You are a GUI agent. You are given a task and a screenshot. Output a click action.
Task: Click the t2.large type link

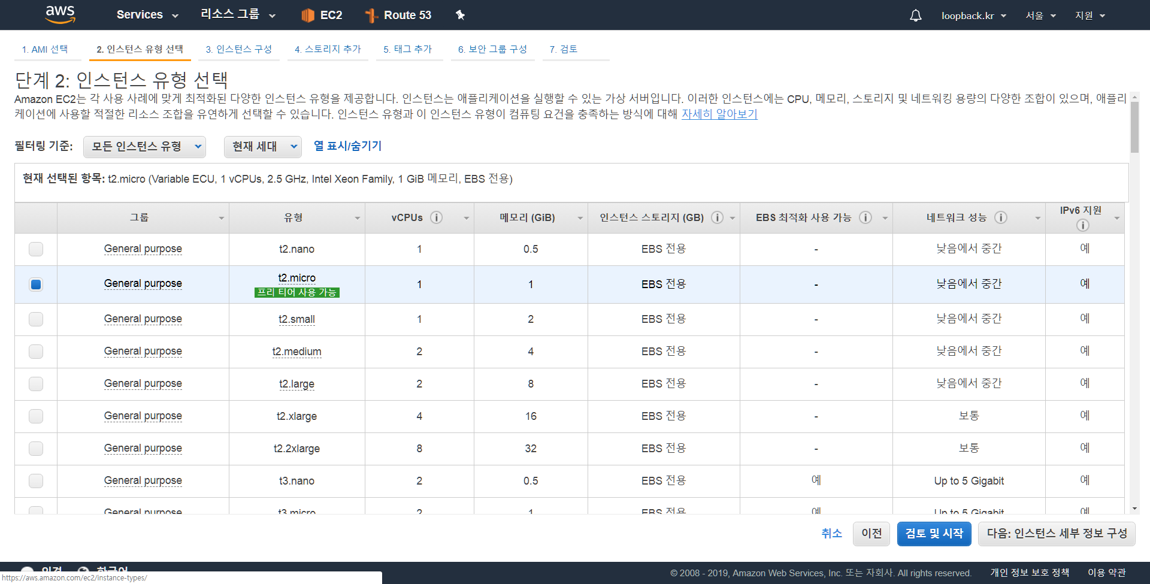tap(296, 384)
